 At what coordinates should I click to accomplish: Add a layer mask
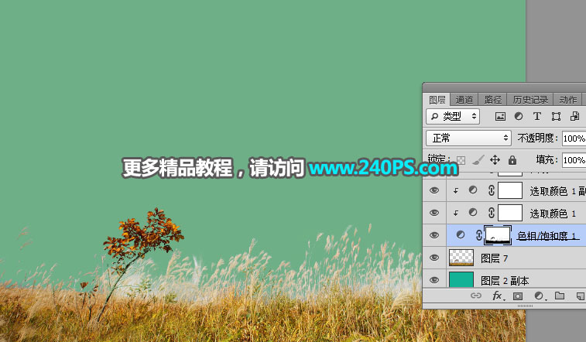point(518,296)
